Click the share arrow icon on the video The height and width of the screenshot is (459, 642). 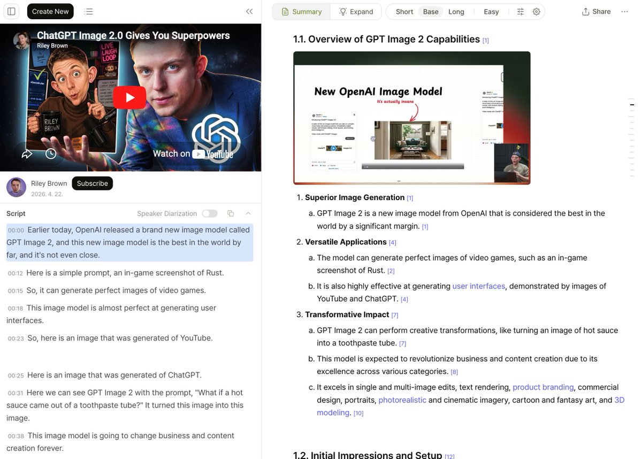[27, 154]
